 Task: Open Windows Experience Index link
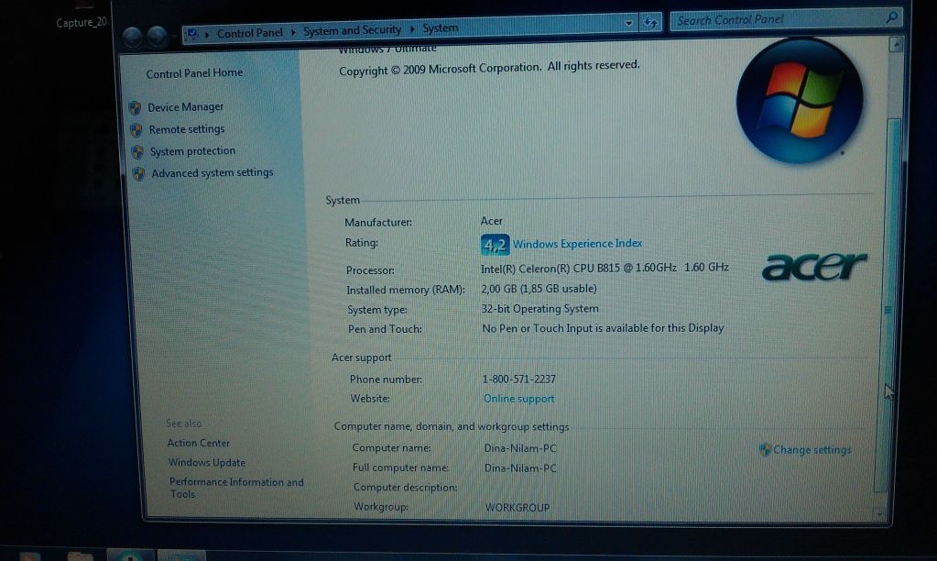pos(577,244)
